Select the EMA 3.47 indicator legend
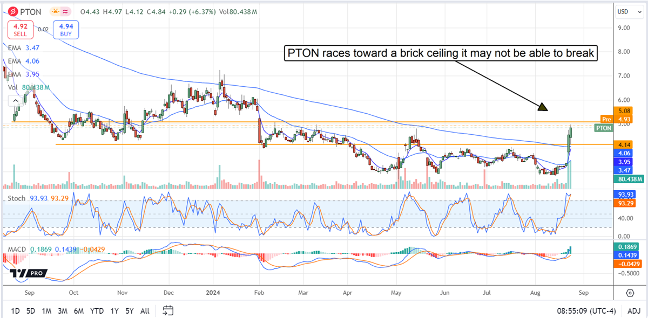This screenshot has width=648, height=318. pos(24,48)
